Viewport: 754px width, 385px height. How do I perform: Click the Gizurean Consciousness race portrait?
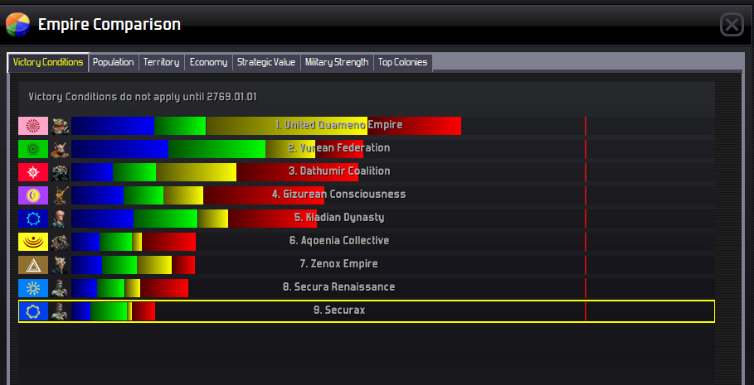(x=60, y=195)
